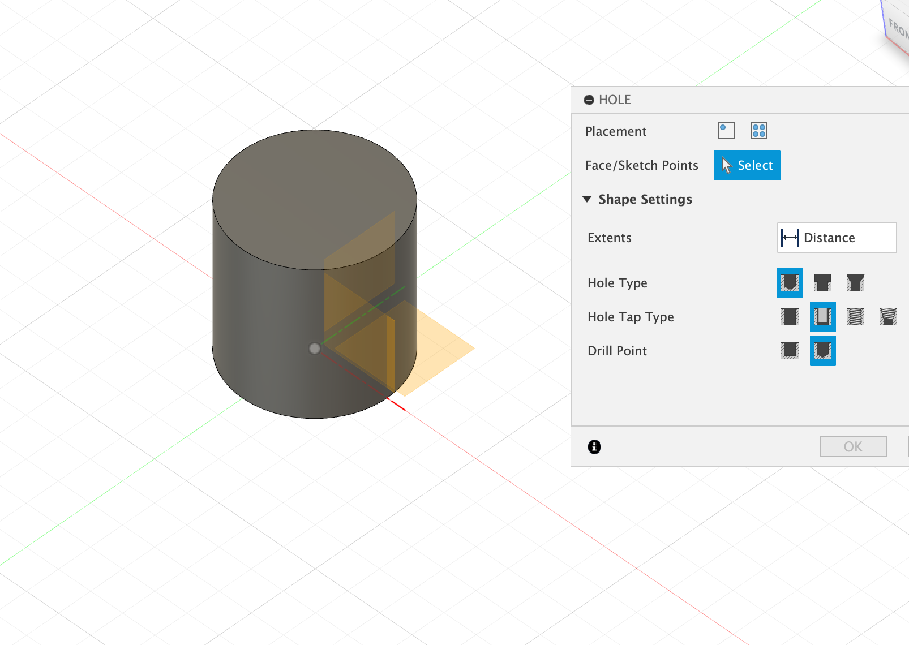
Task: Set drill point to Flat
Action: (790, 351)
